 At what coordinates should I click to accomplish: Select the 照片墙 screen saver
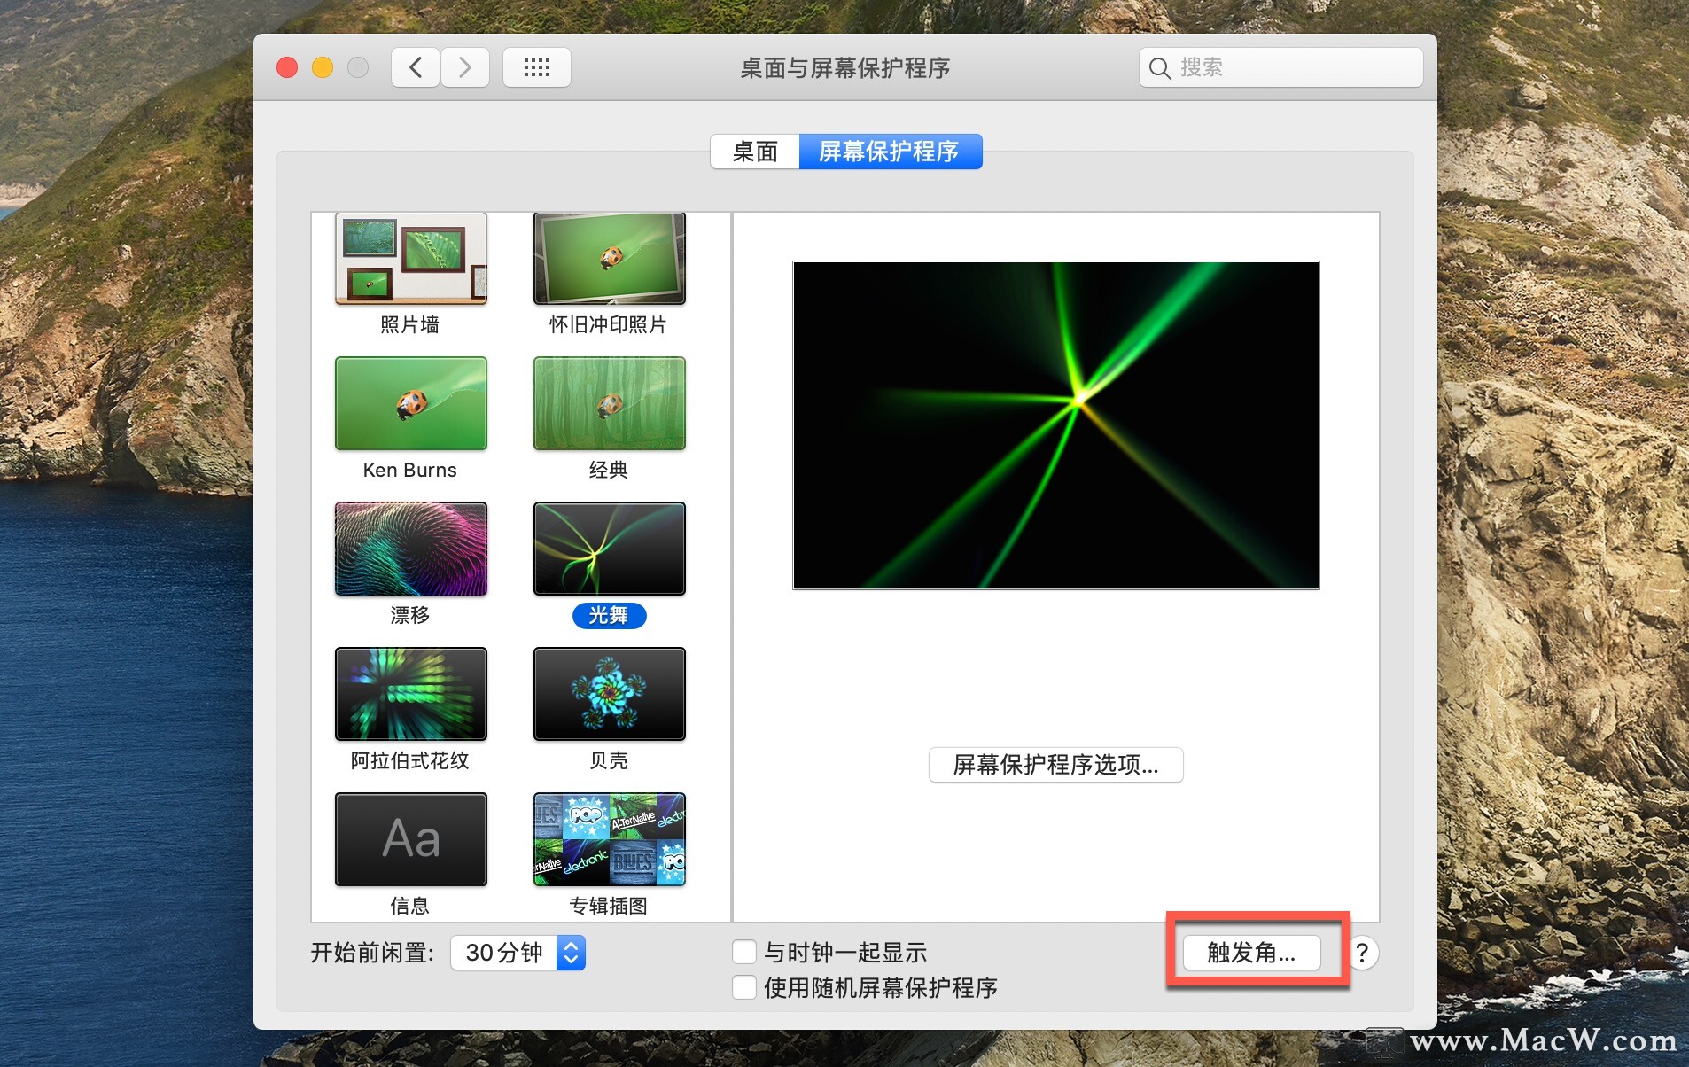(x=409, y=258)
